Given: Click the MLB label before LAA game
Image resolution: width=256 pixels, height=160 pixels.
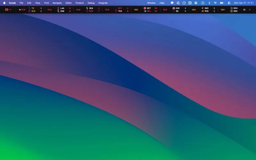Looking at the screenshot, I should coord(50,10).
